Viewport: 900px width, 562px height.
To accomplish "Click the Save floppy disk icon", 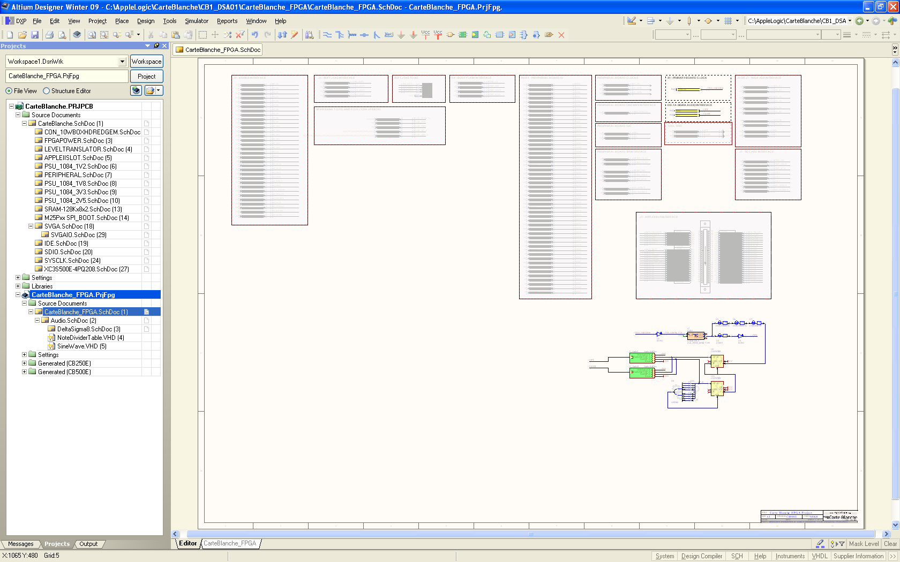I will coord(35,35).
